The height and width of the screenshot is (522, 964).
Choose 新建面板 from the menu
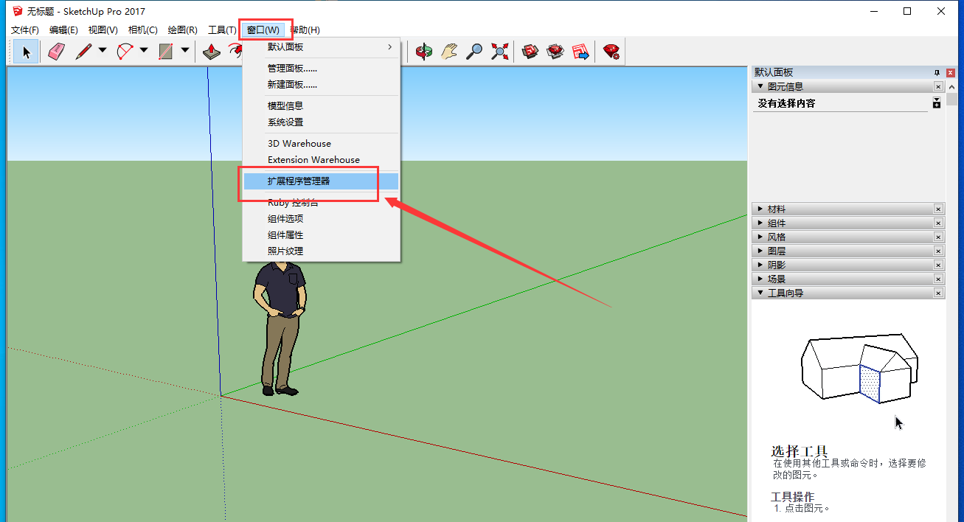coord(322,85)
